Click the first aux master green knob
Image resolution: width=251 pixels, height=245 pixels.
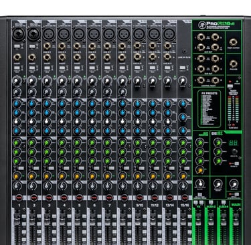tap(199, 143)
